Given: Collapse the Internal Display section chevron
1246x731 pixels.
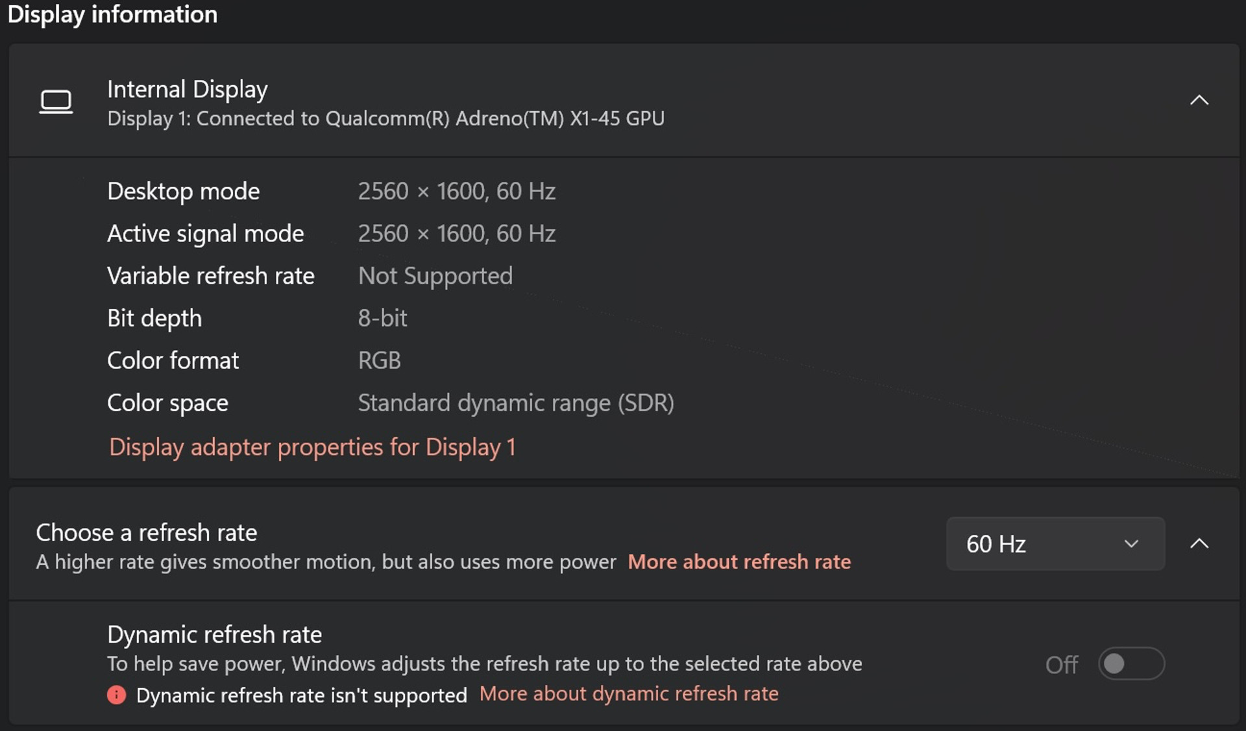Looking at the screenshot, I should coord(1199,100).
